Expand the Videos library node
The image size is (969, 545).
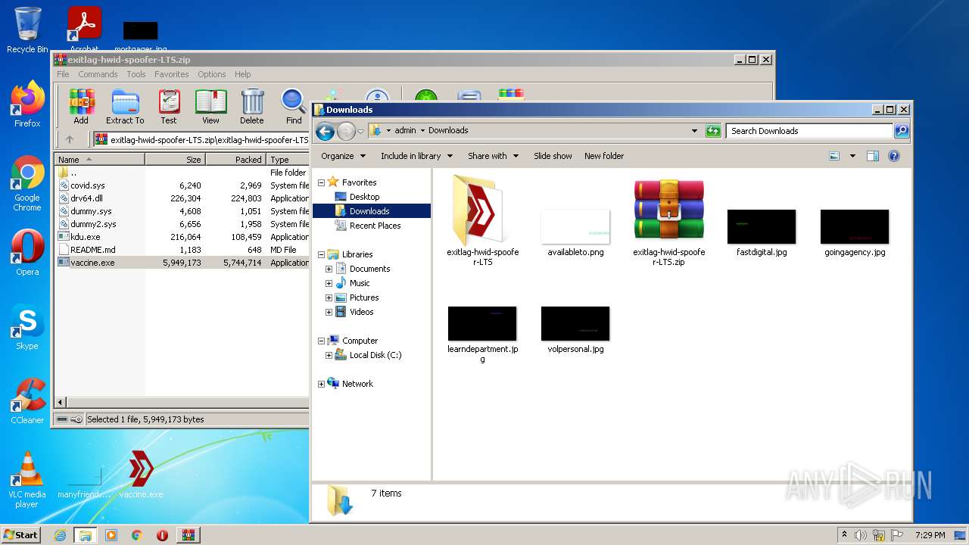pyautogui.click(x=329, y=312)
